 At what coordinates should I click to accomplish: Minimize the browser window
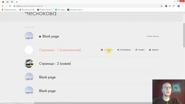(x=175, y=1)
